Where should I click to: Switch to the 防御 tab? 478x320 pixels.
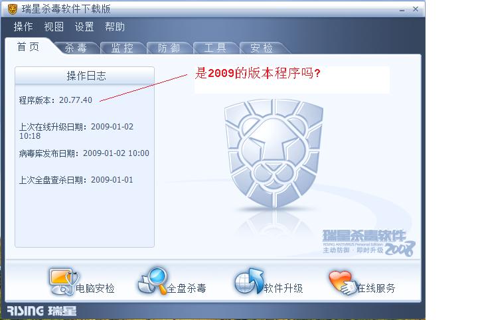pos(169,48)
